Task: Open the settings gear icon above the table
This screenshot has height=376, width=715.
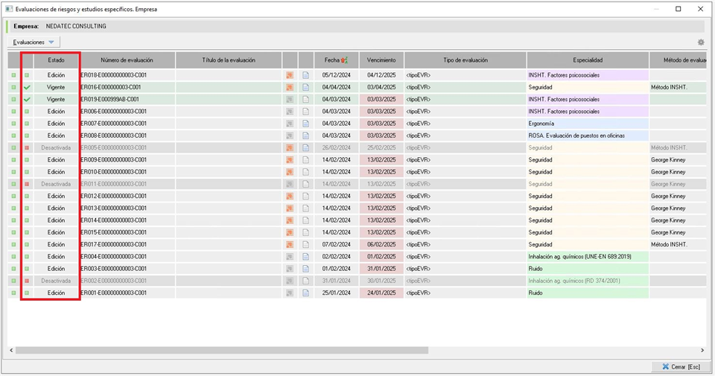Action: tap(700, 42)
